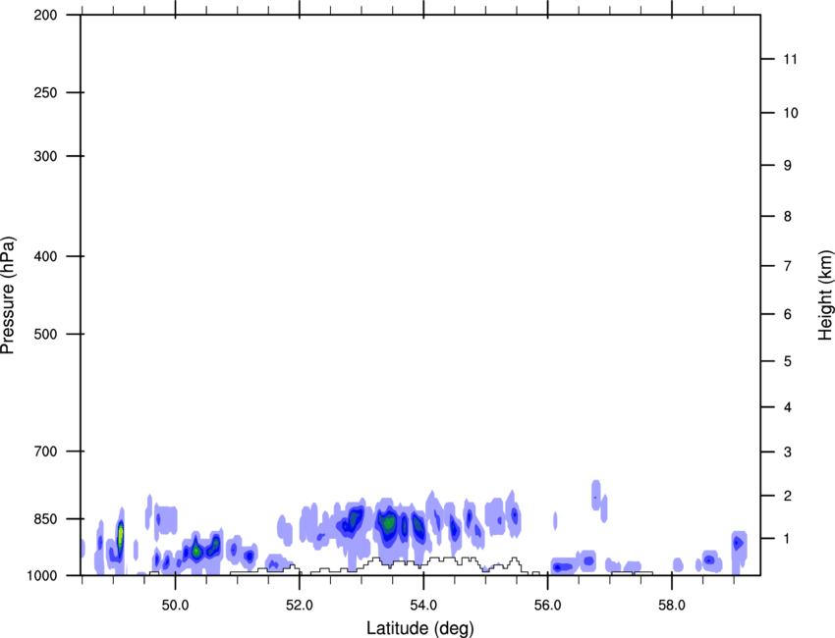Viewport: 835px width, 638px height.
Task: Click the isolated blue blob near latitude 59
Action: tap(738, 544)
